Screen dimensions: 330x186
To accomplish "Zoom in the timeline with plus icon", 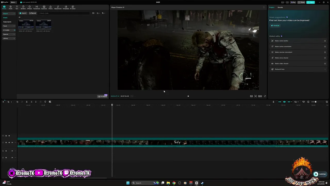I will click(327, 102).
